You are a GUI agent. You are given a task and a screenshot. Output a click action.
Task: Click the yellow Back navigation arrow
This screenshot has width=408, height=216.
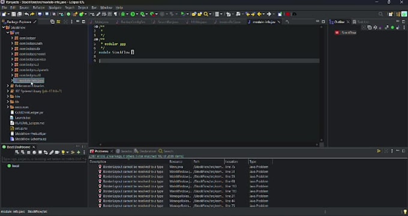pos(259,14)
